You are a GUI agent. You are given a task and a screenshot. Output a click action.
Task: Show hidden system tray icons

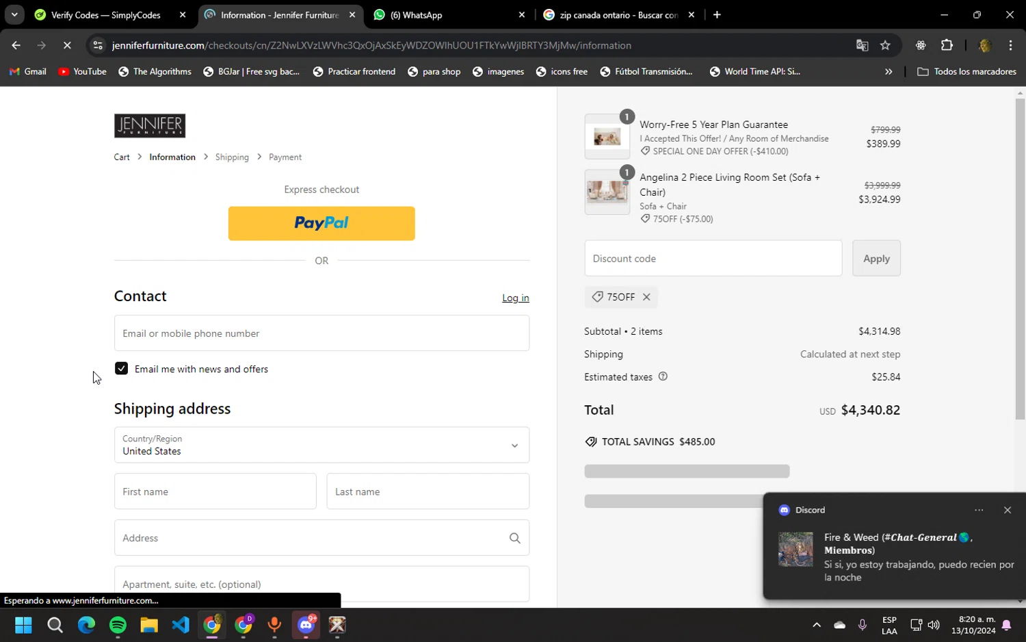(816, 625)
